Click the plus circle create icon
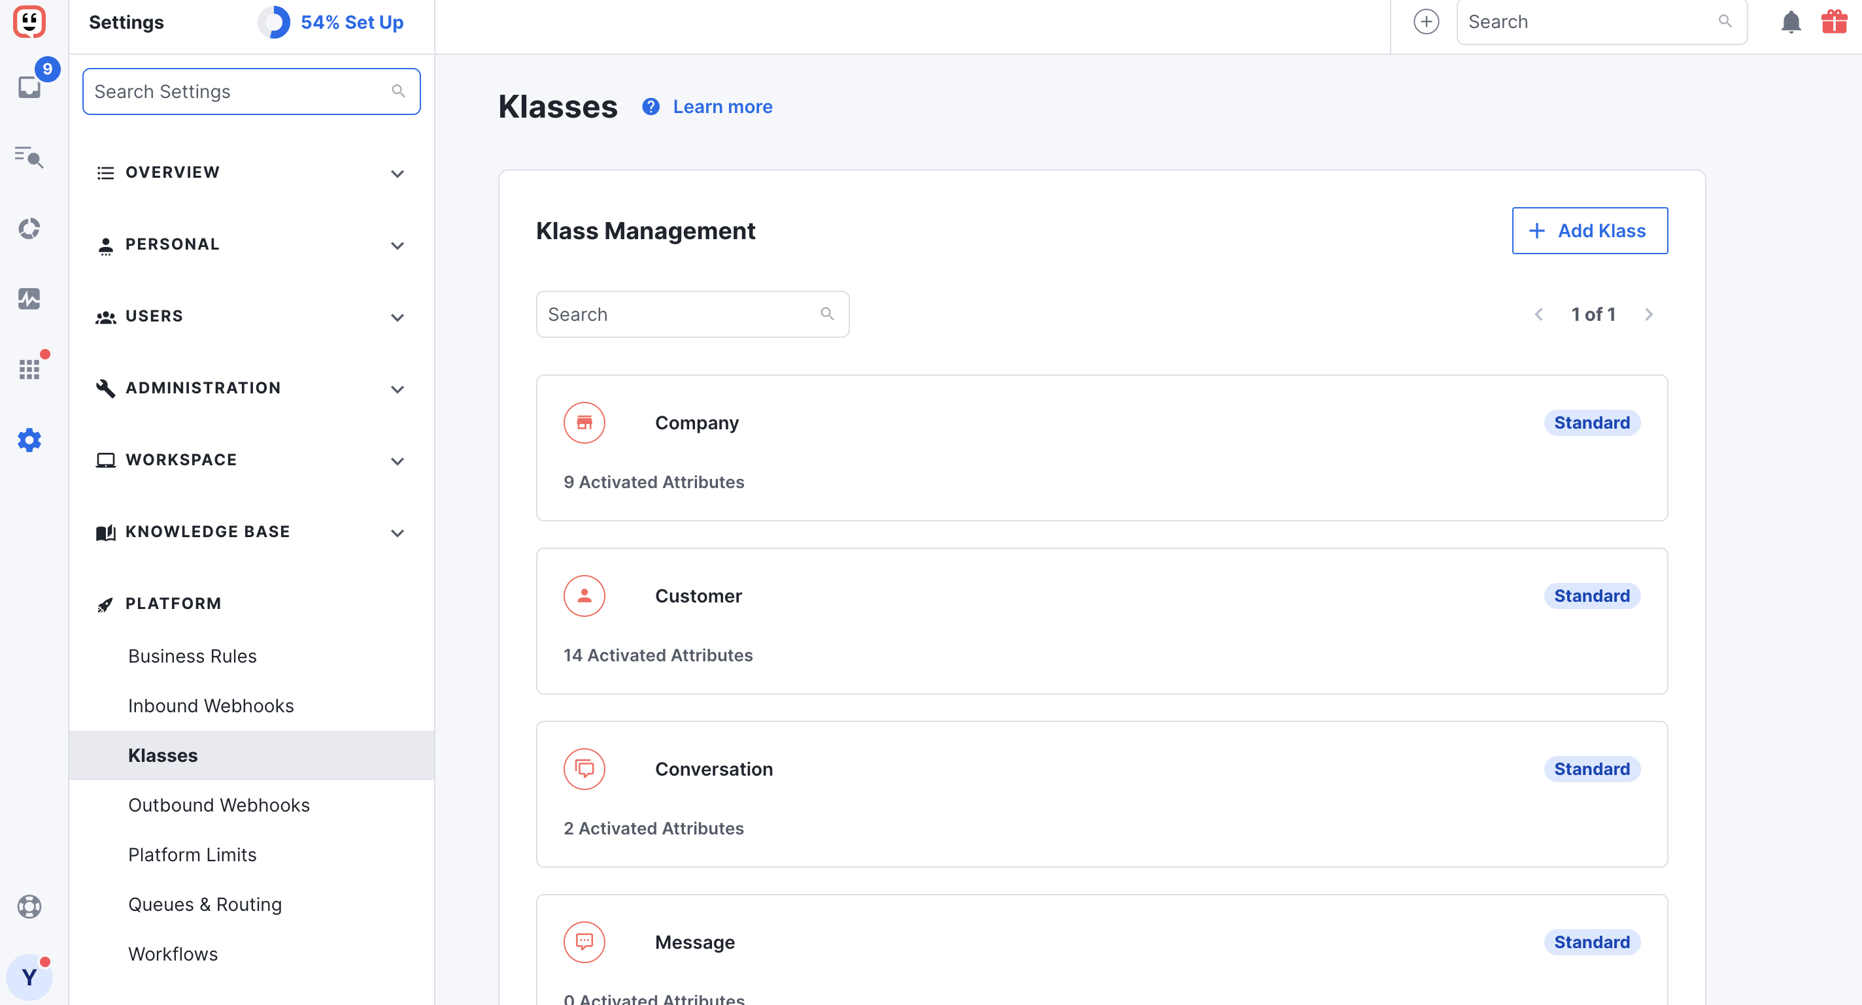Image resolution: width=1862 pixels, height=1005 pixels. pyautogui.click(x=1425, y=22)
